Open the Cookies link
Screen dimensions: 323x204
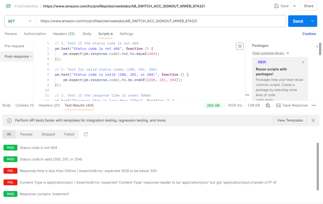point(309,34)
